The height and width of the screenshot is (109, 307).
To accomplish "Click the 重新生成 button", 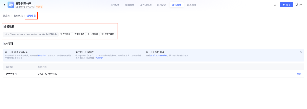I will click(79, 34).
